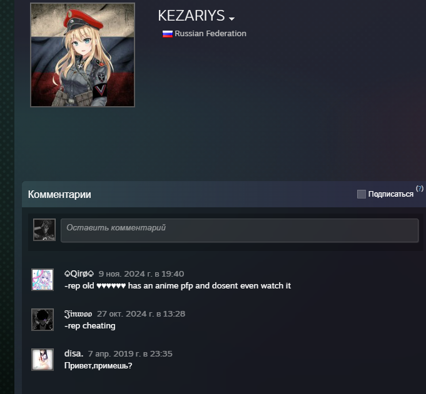
Task: Open the KEZARIYS profile avatar image
Action: 83,55
